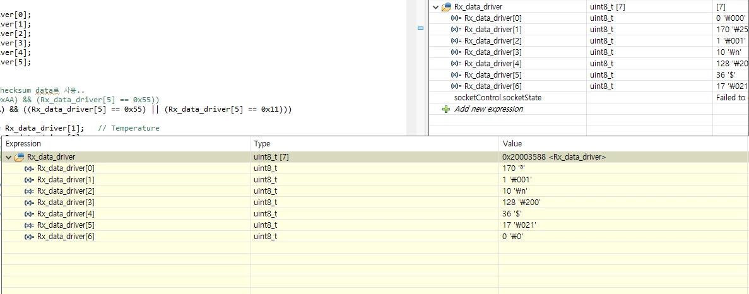Click value 0 '₩0' in the lower table
The image size is (749, 294).
[513, 236]
